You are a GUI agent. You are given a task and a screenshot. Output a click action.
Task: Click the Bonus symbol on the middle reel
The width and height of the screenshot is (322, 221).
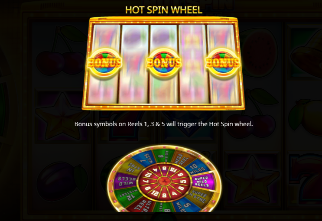tap(164, 62)
